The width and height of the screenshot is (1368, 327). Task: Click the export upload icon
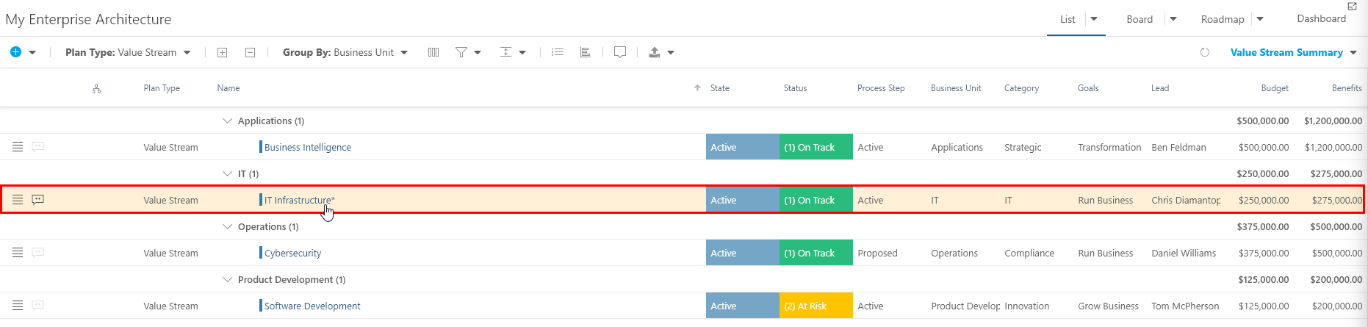click(655, 52)
